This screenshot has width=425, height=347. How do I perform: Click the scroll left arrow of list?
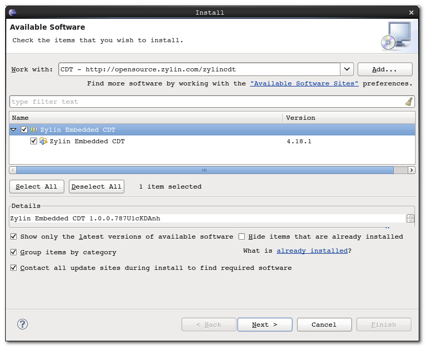pos(13,170)
